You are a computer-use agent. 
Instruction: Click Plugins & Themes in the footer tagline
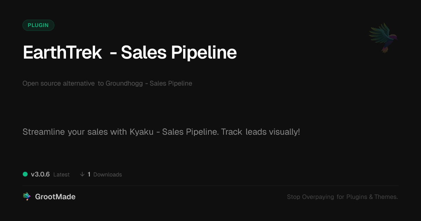pos(372,197)
